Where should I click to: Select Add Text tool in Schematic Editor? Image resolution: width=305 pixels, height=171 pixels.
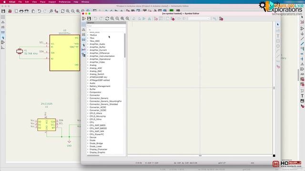pos(302,96)
